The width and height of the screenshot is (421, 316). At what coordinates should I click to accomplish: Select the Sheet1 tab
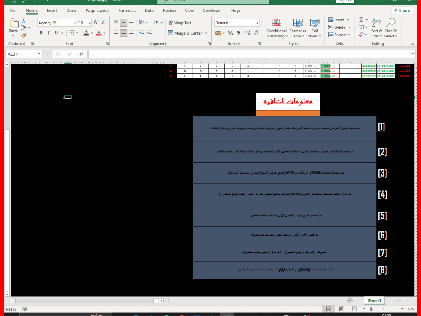click(x=374, y=300)
